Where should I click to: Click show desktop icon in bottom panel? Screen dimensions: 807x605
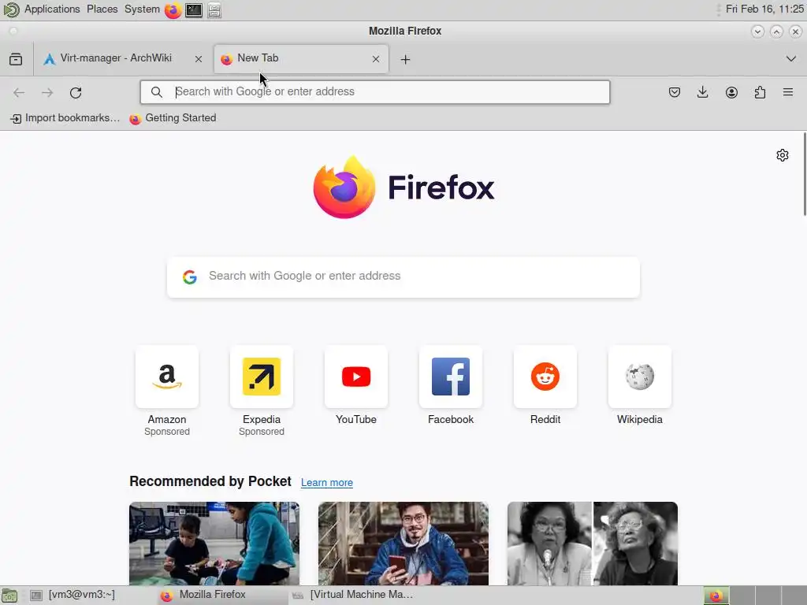[9, 596]
